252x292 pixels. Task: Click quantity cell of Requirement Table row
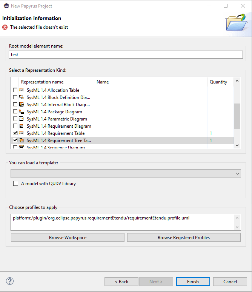pyautogui.click(x=220, y=133)
